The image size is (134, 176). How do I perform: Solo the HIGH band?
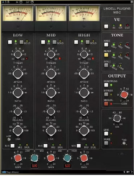point(88,42)
